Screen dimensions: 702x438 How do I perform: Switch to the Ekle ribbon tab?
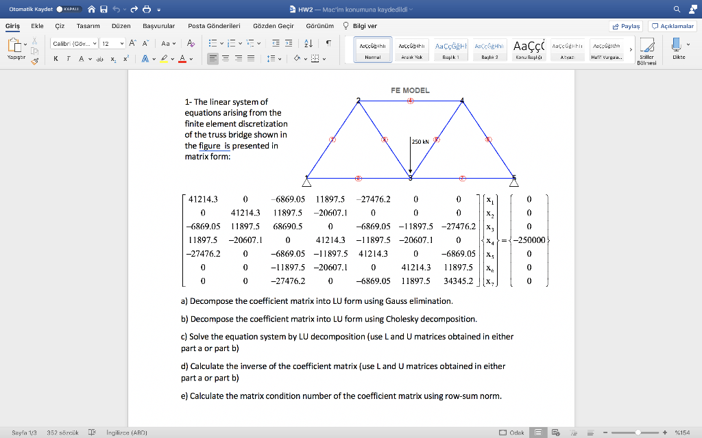point(38,25)
